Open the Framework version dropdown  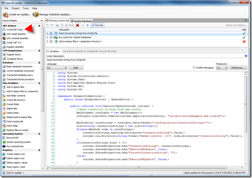click(x=222, y=68)
